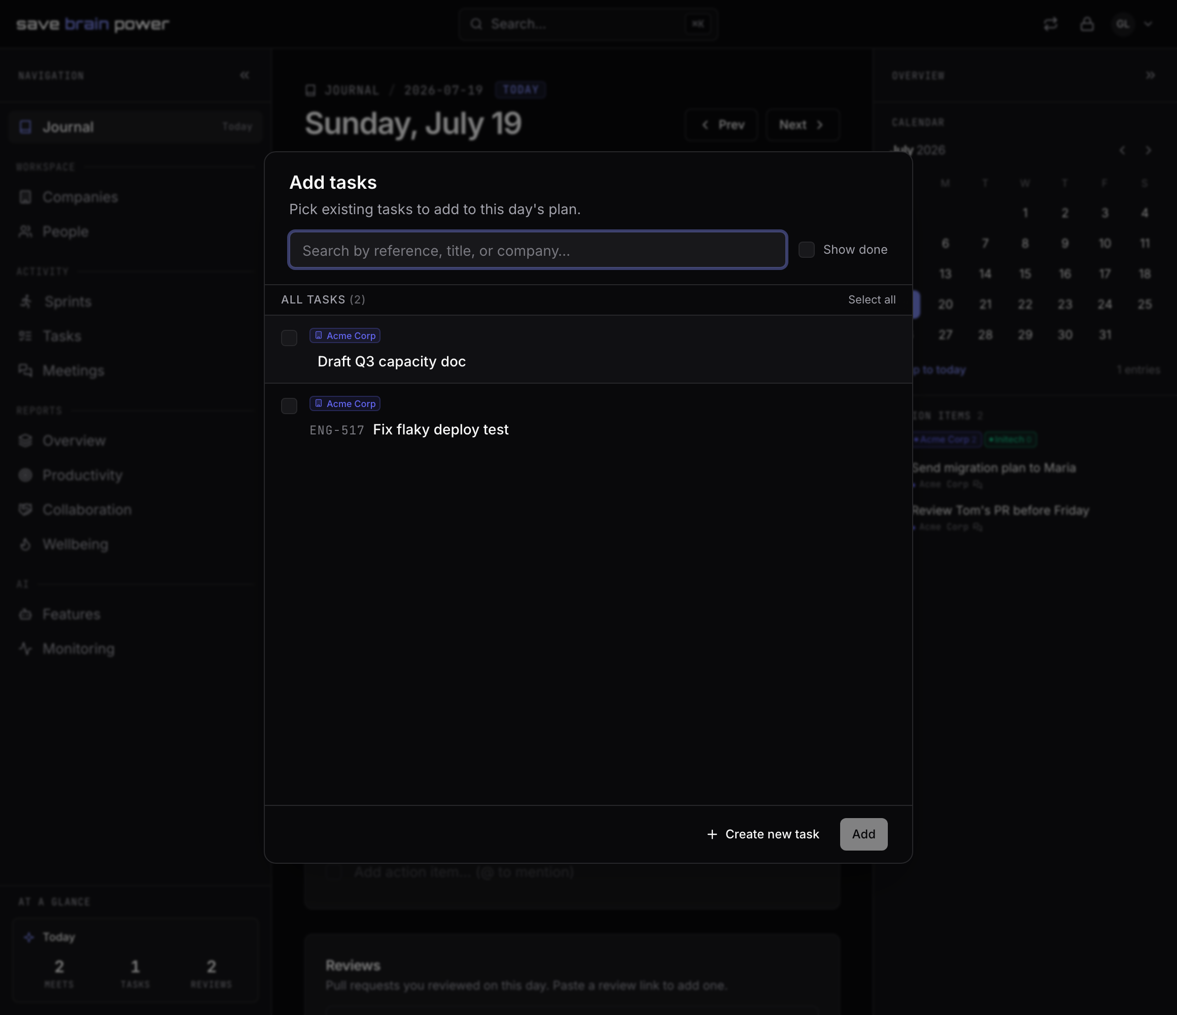The height and width of the screenshot is (1015, 1177).
Task: Check the Draft Q3 capacity doc task checkbox
Action: 289,338
